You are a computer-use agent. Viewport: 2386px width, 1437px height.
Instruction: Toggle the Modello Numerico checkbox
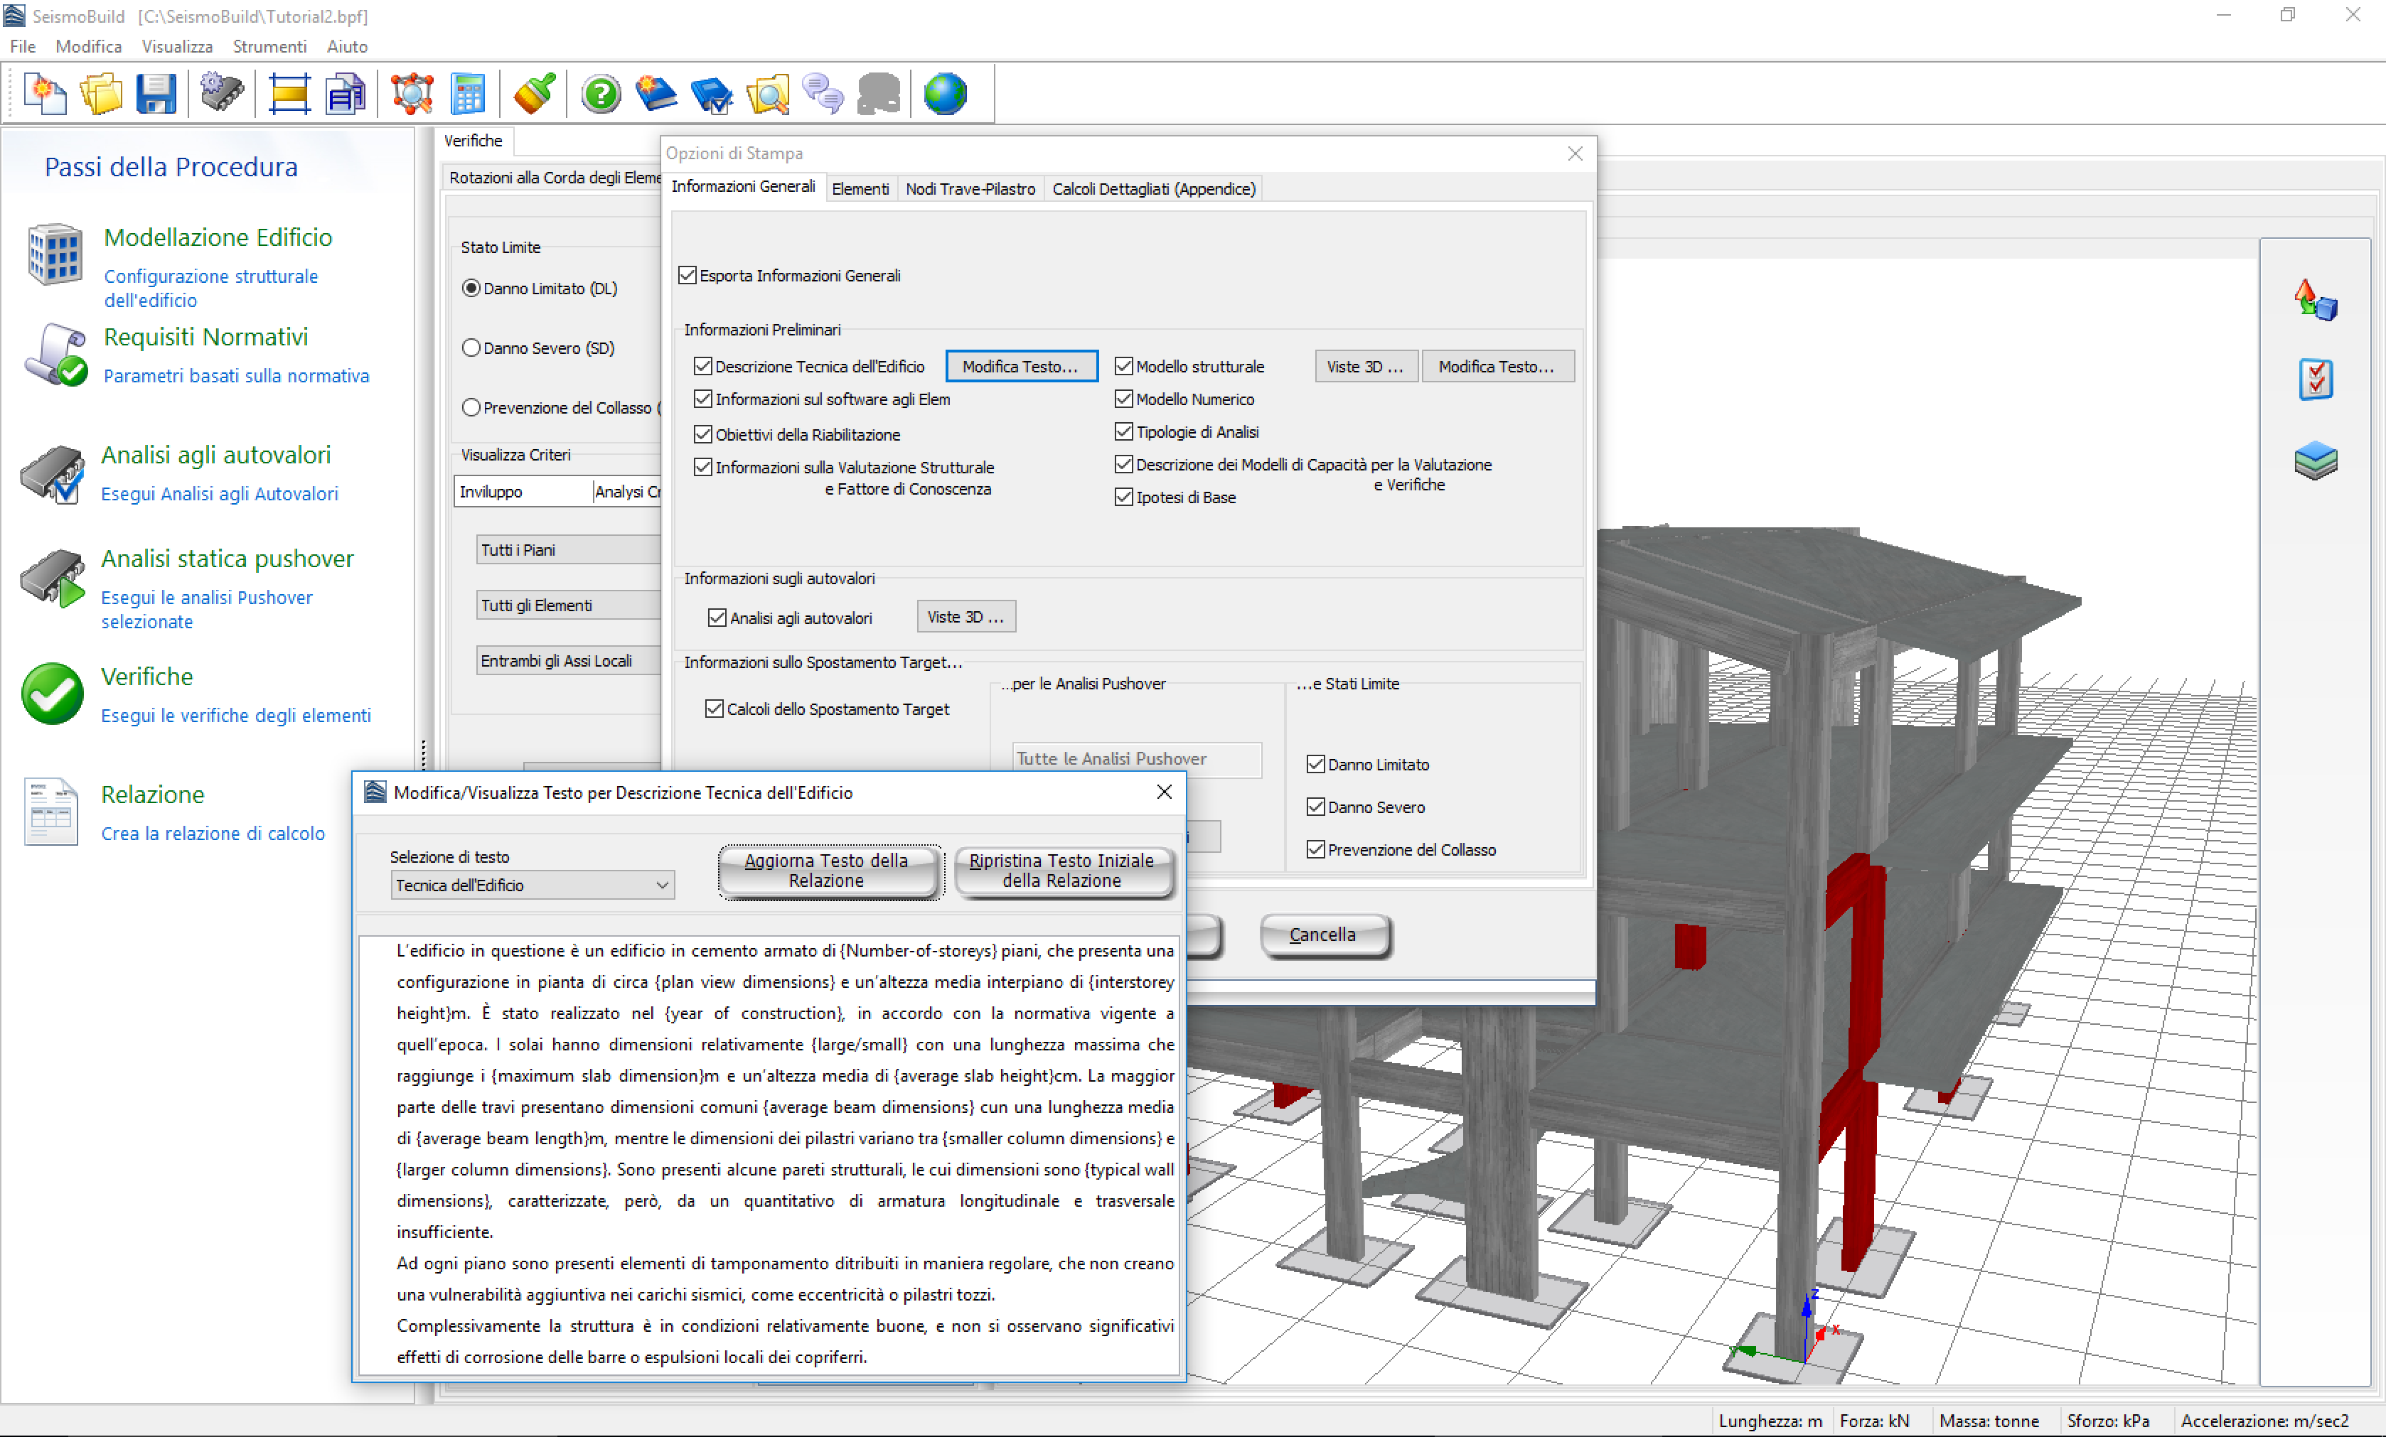[1123, 399]
